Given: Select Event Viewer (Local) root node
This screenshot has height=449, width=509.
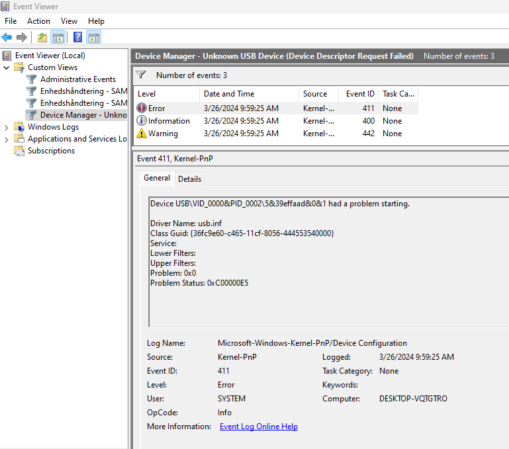Looking at the screenshot, I should point(50,56).
